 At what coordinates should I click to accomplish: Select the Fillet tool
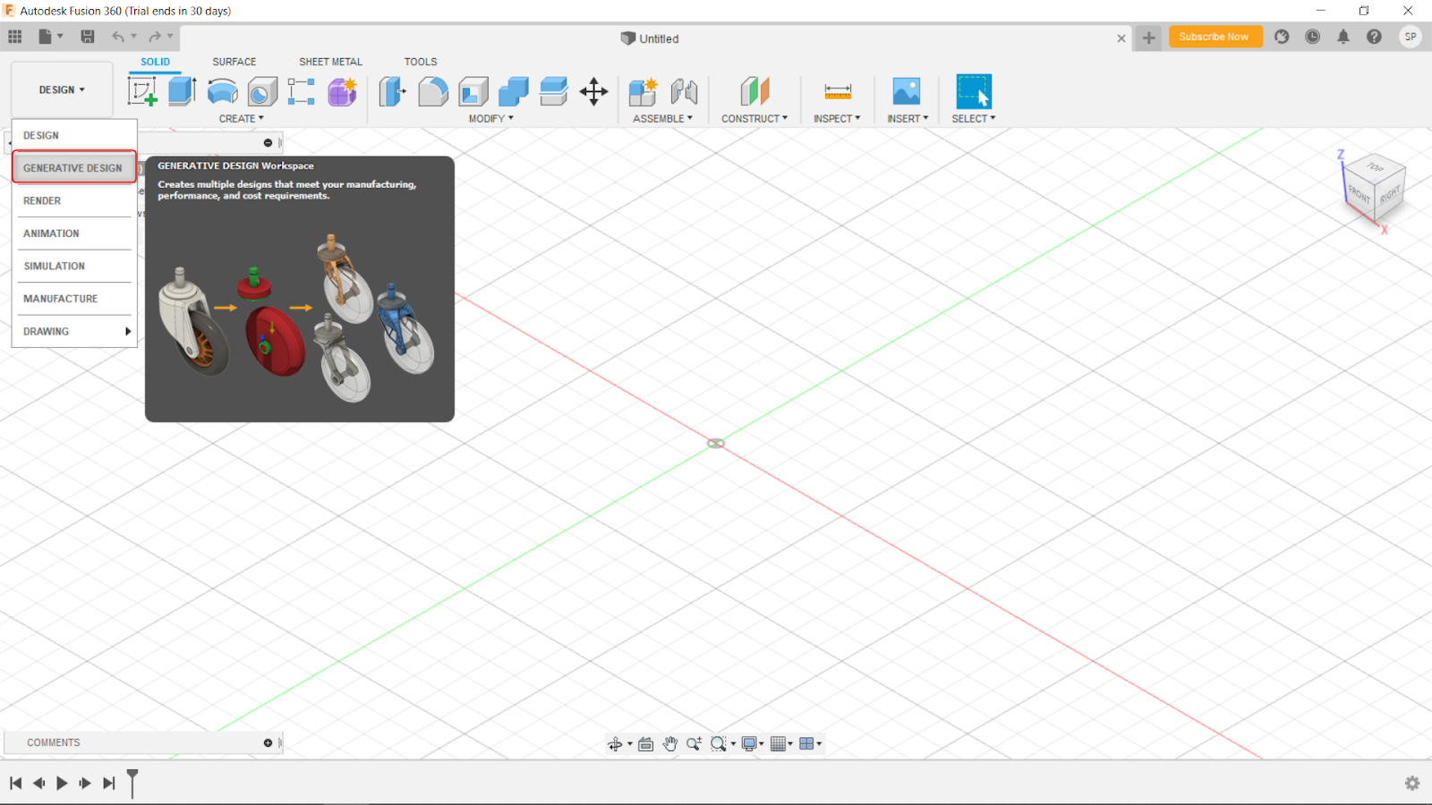coord(433,91)
